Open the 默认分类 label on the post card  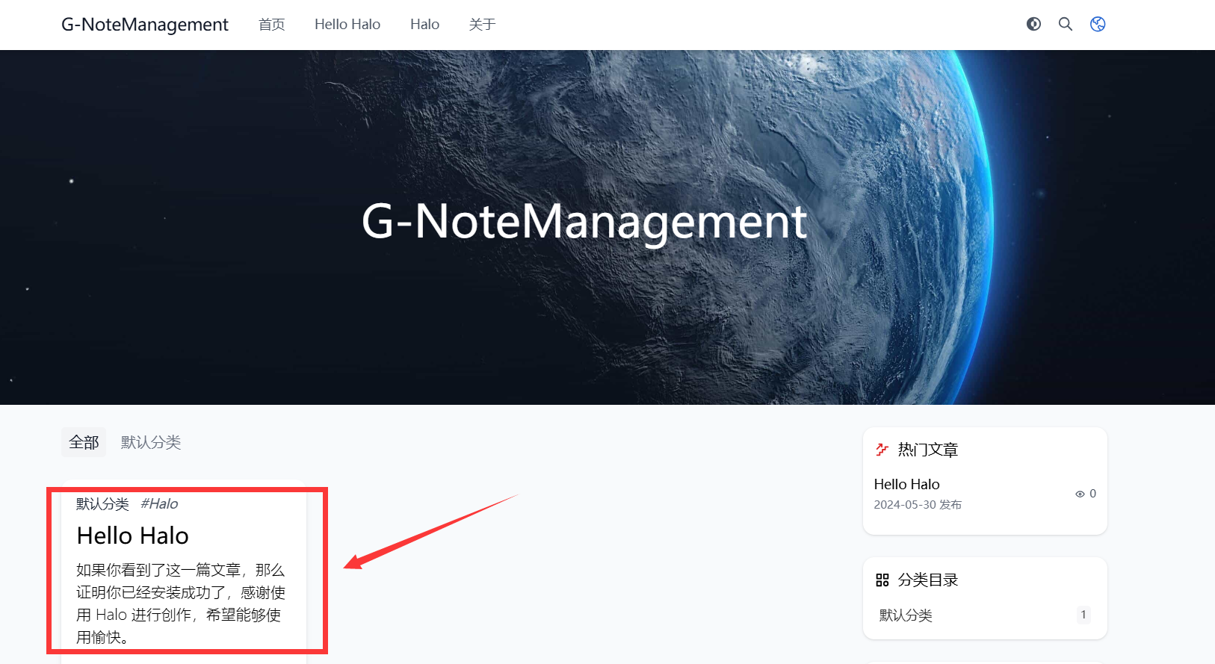(x=102, y=504)
